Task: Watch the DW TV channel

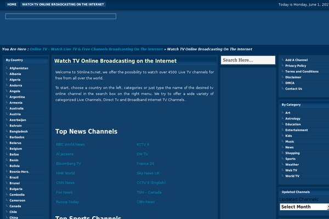Action: coord(142,154)
